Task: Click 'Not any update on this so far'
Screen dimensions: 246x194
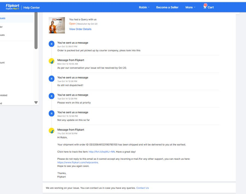Action: pyautogui.click(x=74, y=120)
